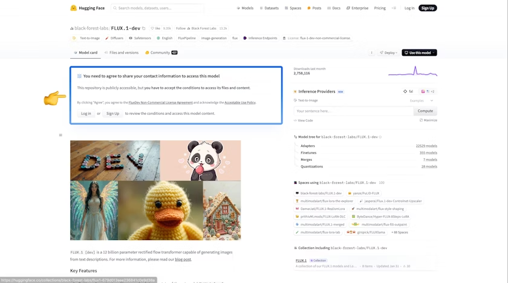Click the Text-to-Image tag
Image resolution: width=508 pixels, height=283 pixels.
(x=86, y=38)
